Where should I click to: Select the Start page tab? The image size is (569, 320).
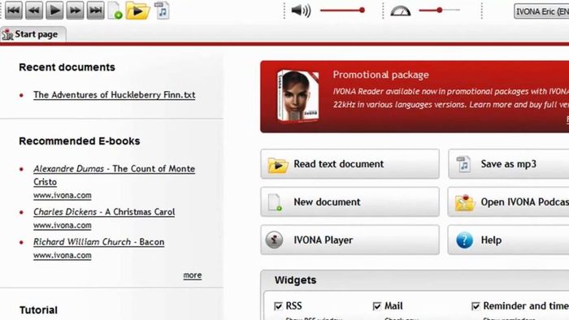(x=33, y=34)
